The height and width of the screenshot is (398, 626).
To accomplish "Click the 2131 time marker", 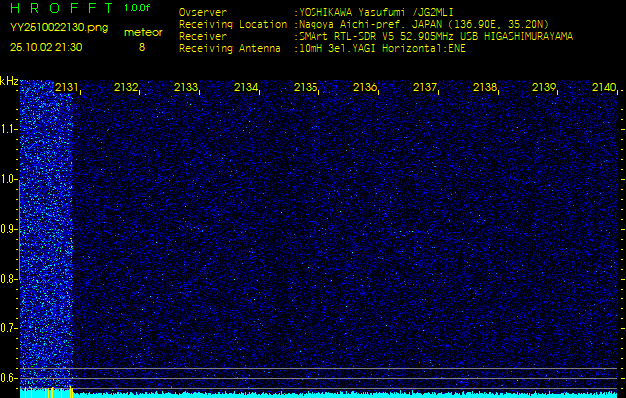I will click(x=67, y=88).
